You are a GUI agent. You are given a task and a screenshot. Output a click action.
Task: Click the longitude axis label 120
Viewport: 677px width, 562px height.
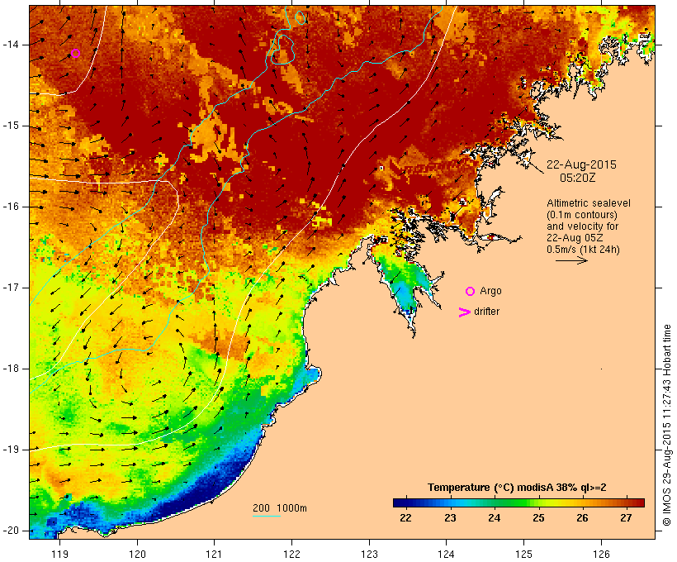(x=137, y=555)
